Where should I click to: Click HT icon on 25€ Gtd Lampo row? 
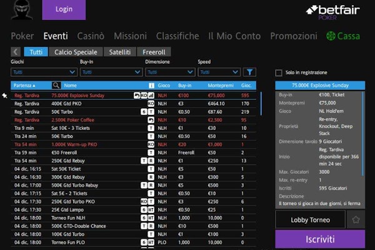151,209
